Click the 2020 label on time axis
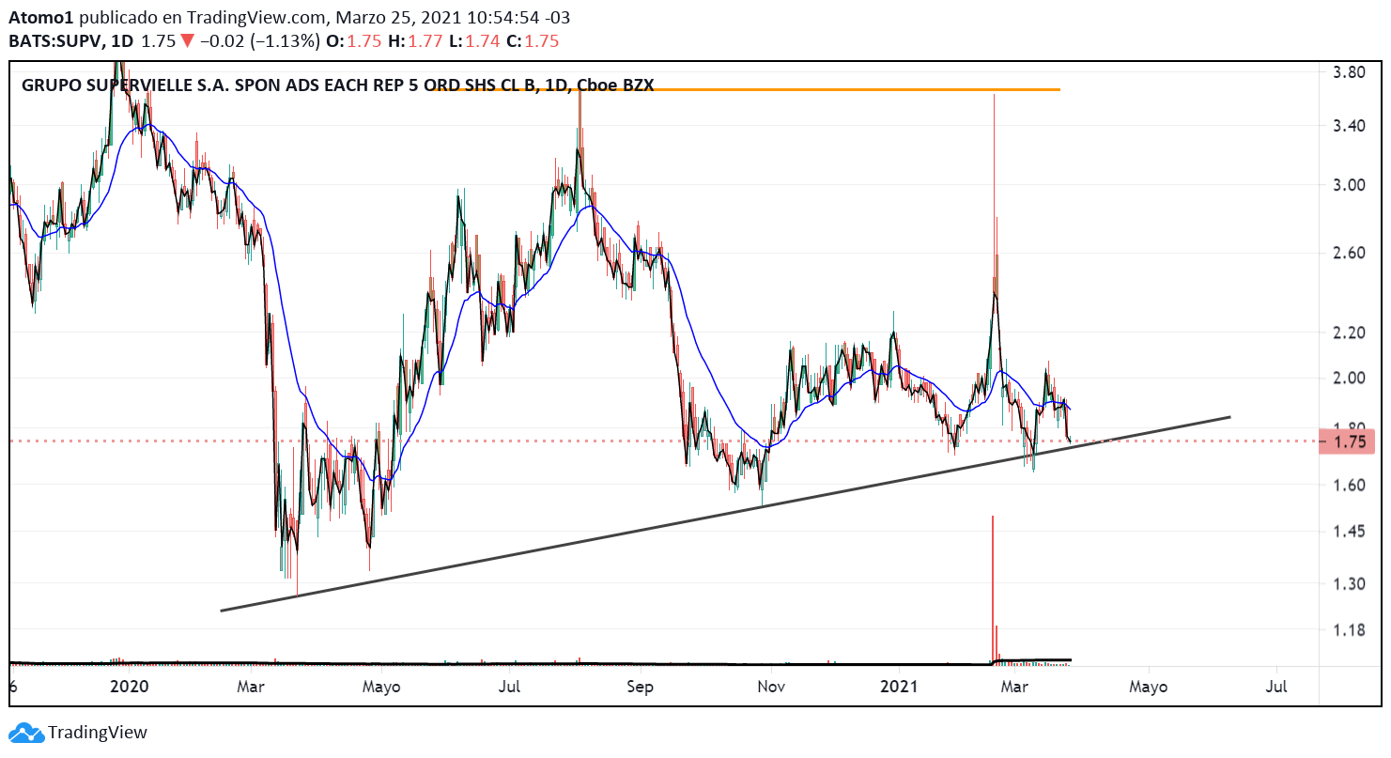This screenshot has height=758, width=1391. (x=130, y=687)
